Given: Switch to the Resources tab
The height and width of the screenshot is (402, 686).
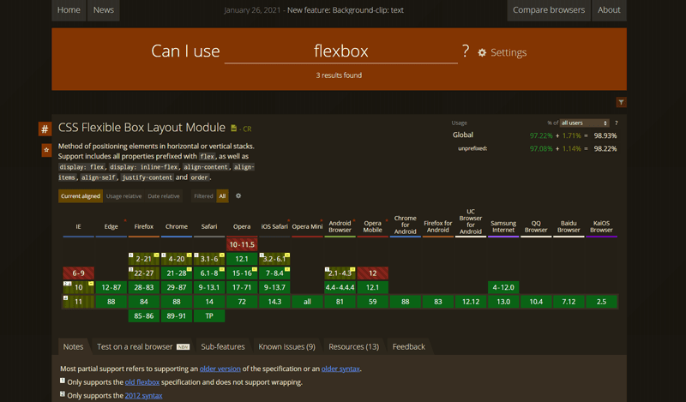Looking at the screenshot, I should [353, 346].
